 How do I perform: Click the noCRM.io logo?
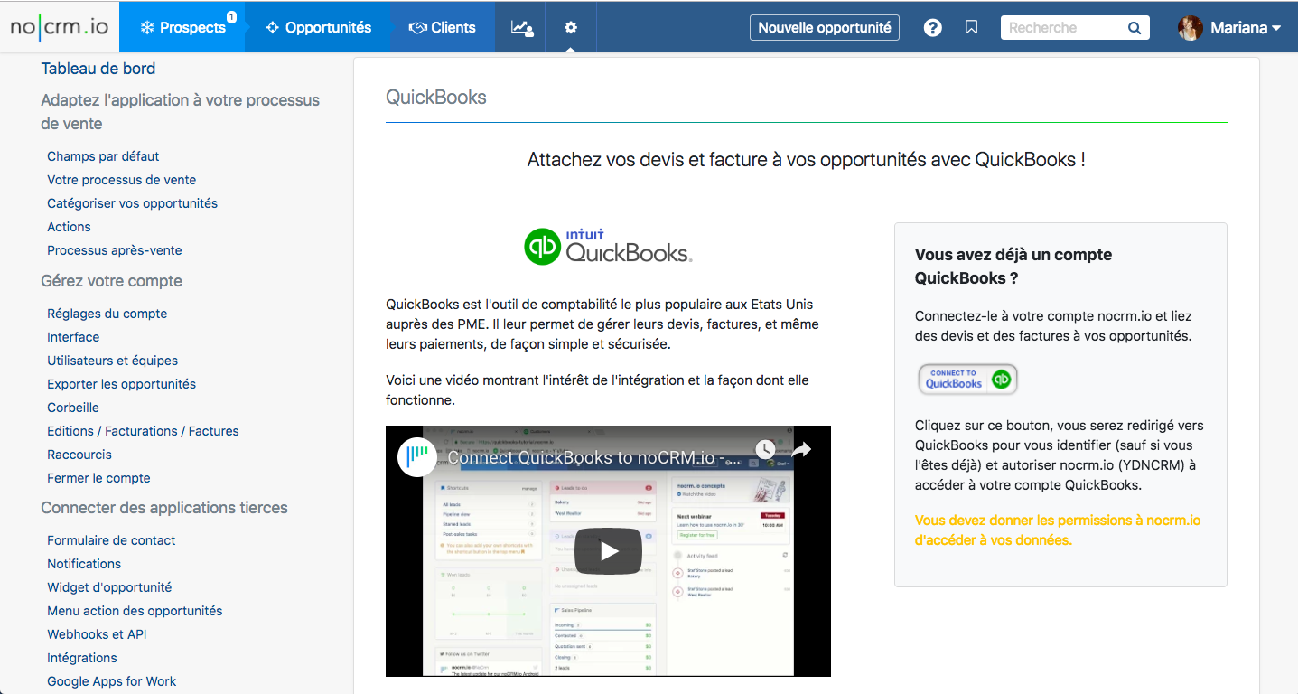coord(60,27)
